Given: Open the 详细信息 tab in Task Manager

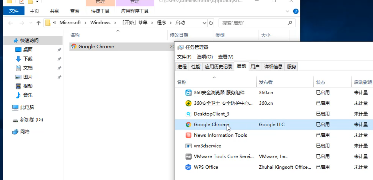Looking at the screenshot, I should pyautogui.click(x=273, y=67).
